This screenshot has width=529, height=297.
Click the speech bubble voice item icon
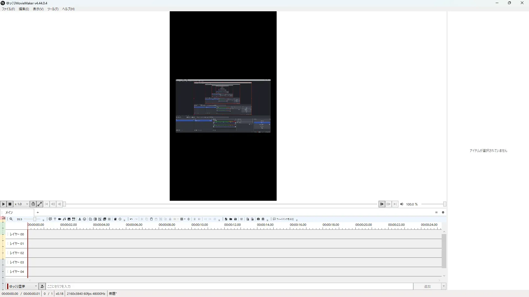[x=50, y=219]
